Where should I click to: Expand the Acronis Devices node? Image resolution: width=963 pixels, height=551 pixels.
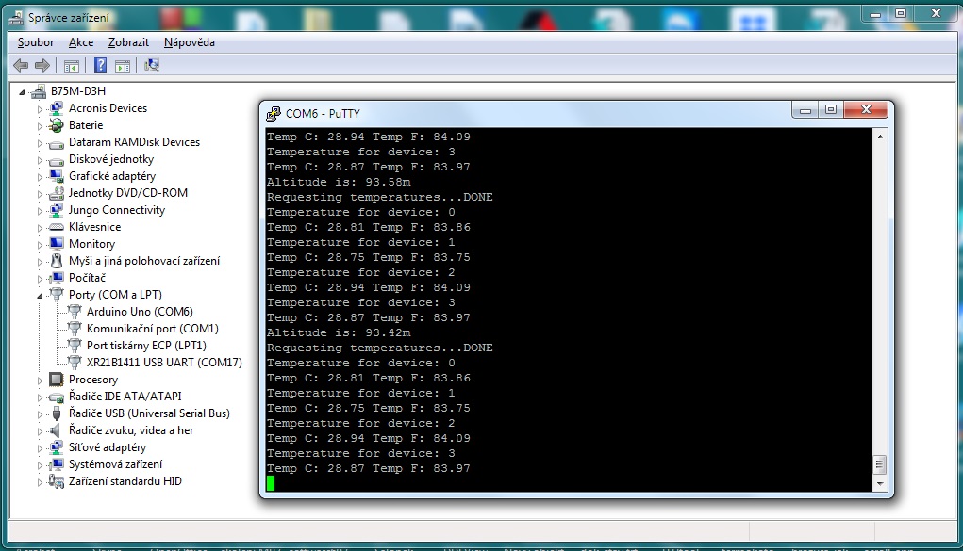40,109
